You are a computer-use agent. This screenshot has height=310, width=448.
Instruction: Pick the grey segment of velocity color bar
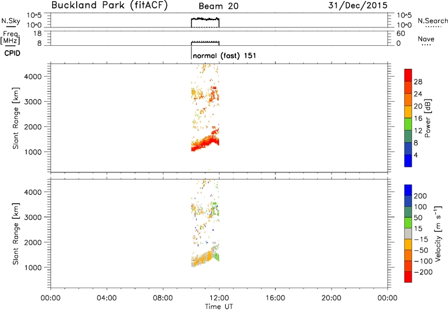pyautogui.click(x=408, y=234)
